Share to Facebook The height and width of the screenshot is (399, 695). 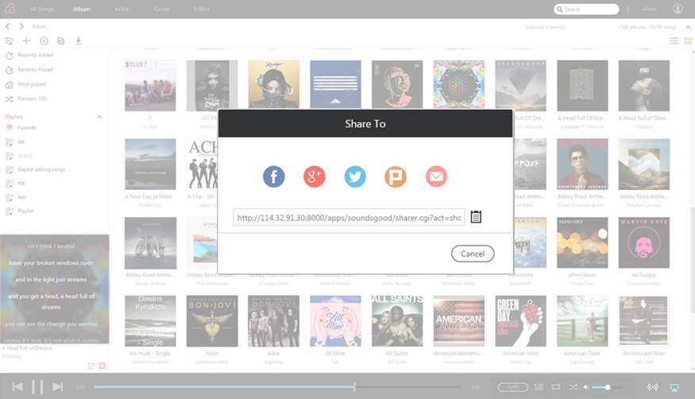[x=273, y=176]
